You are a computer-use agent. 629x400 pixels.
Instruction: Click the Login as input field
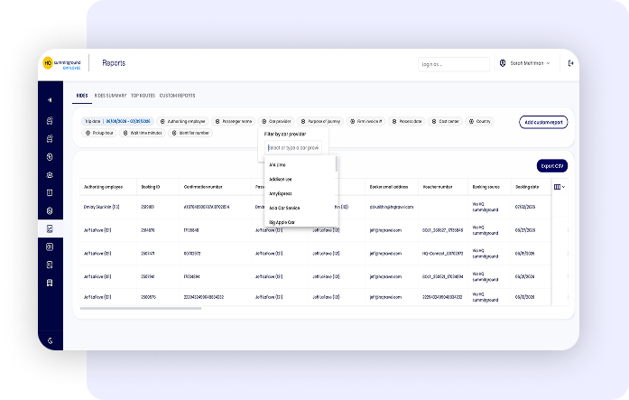click(454, 64)
